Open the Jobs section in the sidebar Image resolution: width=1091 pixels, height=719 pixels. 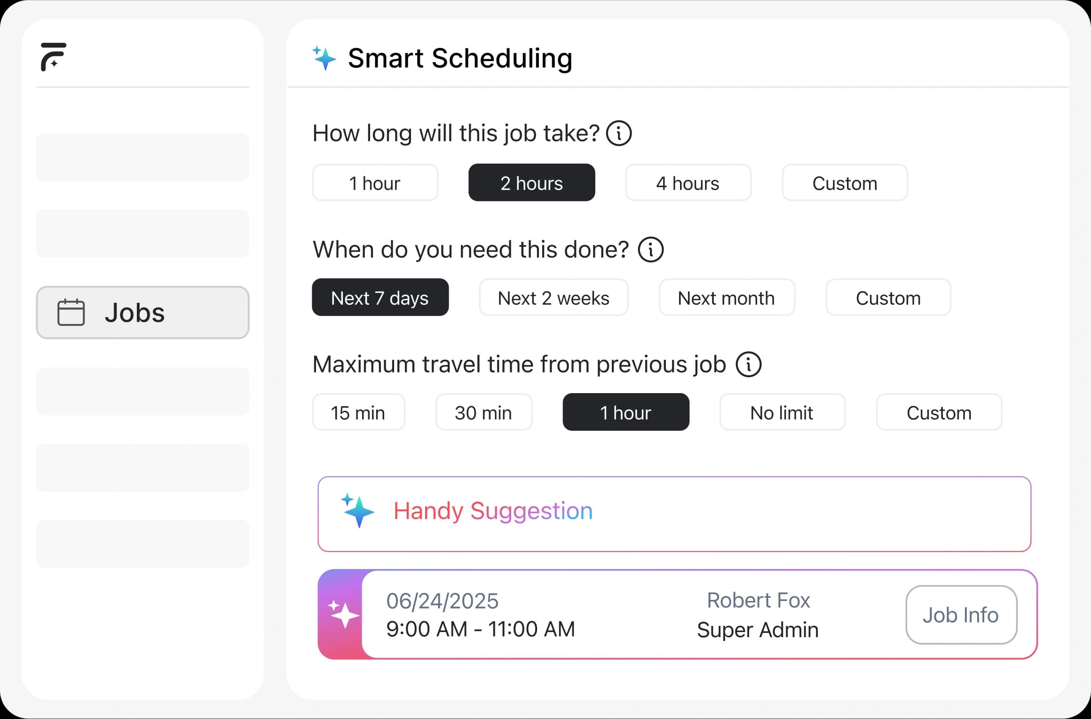(x=142, y=313)
